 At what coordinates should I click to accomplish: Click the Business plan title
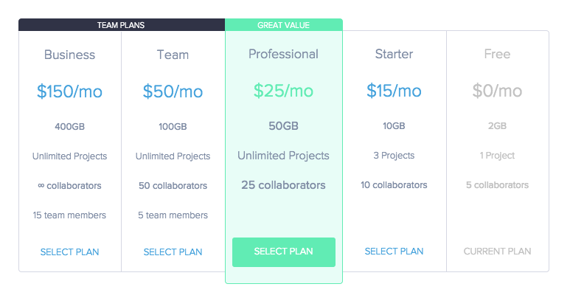(69, 55)
